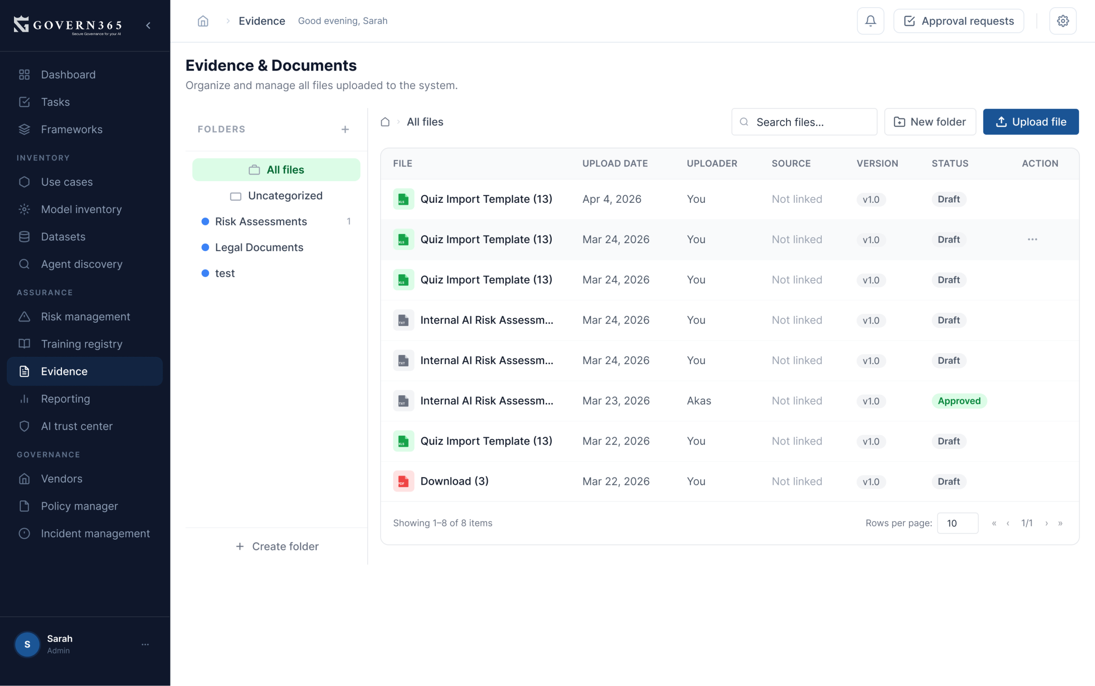
Task: Click the Upload file button
Action: pyautogui.click(x=1030, y=122)
